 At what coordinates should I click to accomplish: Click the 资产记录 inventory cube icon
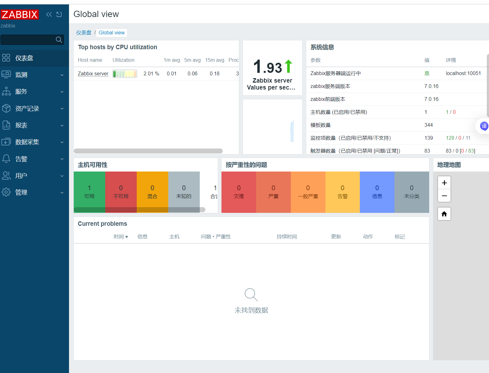[x=6, y=108]
